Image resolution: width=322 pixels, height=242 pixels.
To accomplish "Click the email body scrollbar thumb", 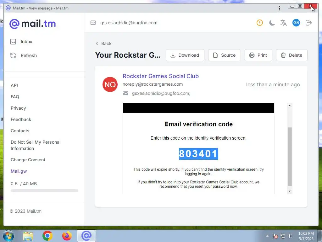I will 290,157.
